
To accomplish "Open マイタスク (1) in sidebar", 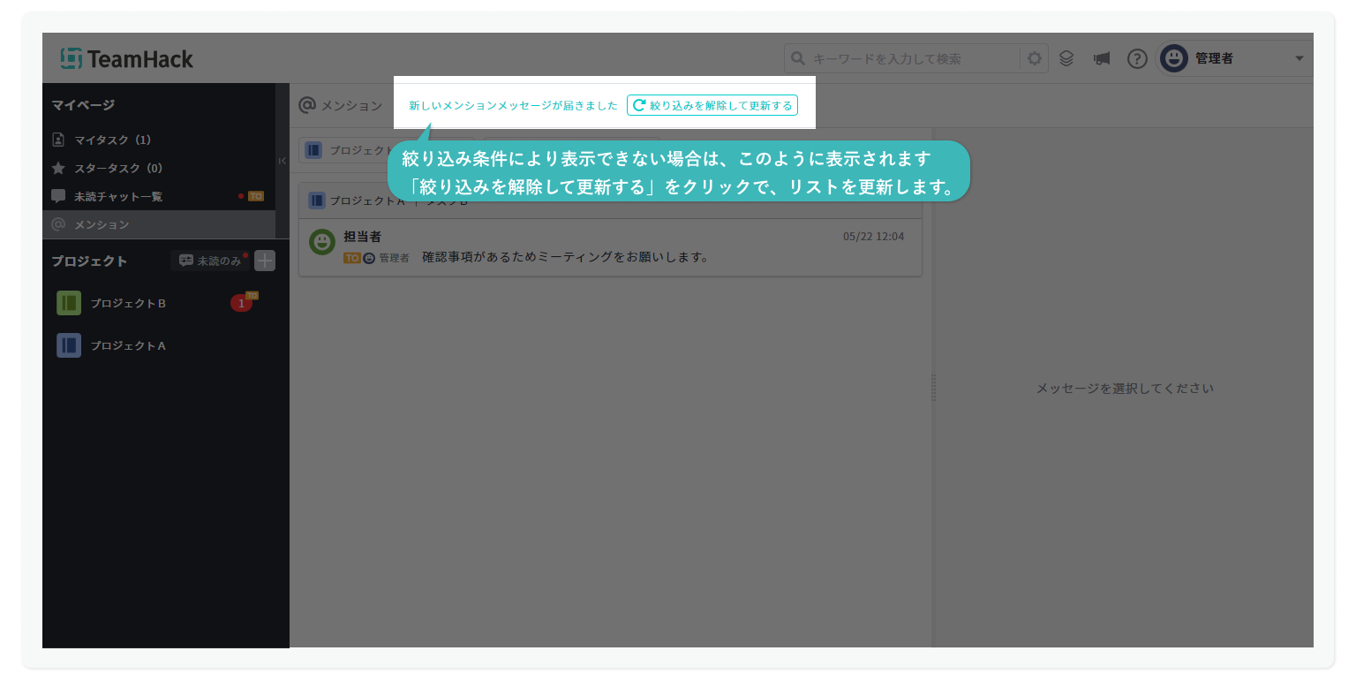I will [112, 140].
